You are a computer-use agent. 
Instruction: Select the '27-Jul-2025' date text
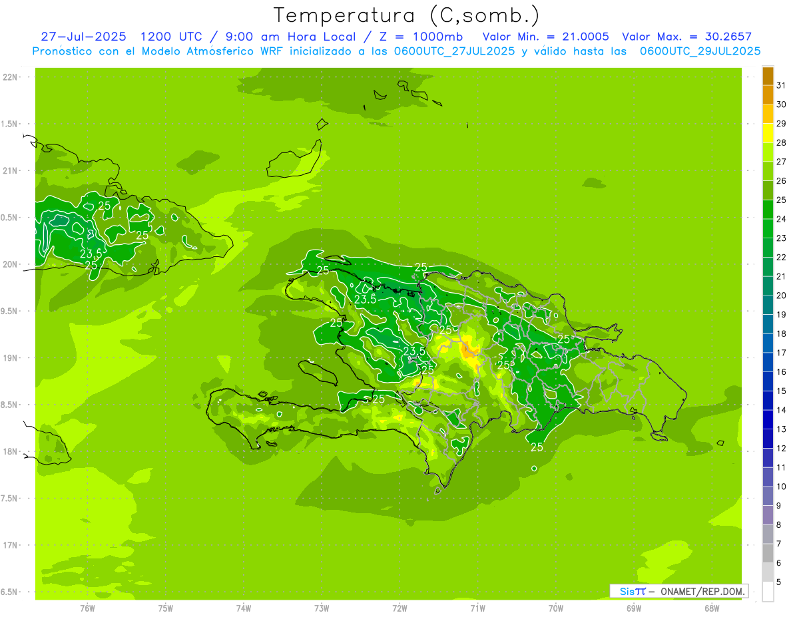(x=84, y=37)
